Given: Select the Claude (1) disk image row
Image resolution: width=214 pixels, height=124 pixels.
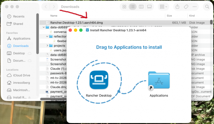Looking at the screenshot, I should tap(53, 69).
